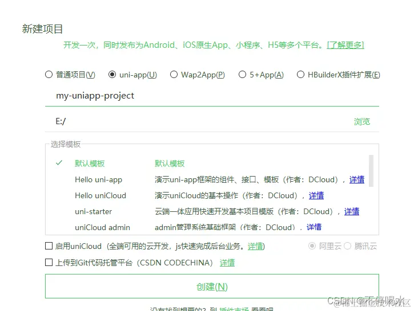Open 详情 link for Hello uniCloud
This screenshot has width=414, height=311.
(x=316, y=195)
